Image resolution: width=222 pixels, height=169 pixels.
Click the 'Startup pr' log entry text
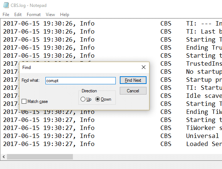(x=204, y=80)
